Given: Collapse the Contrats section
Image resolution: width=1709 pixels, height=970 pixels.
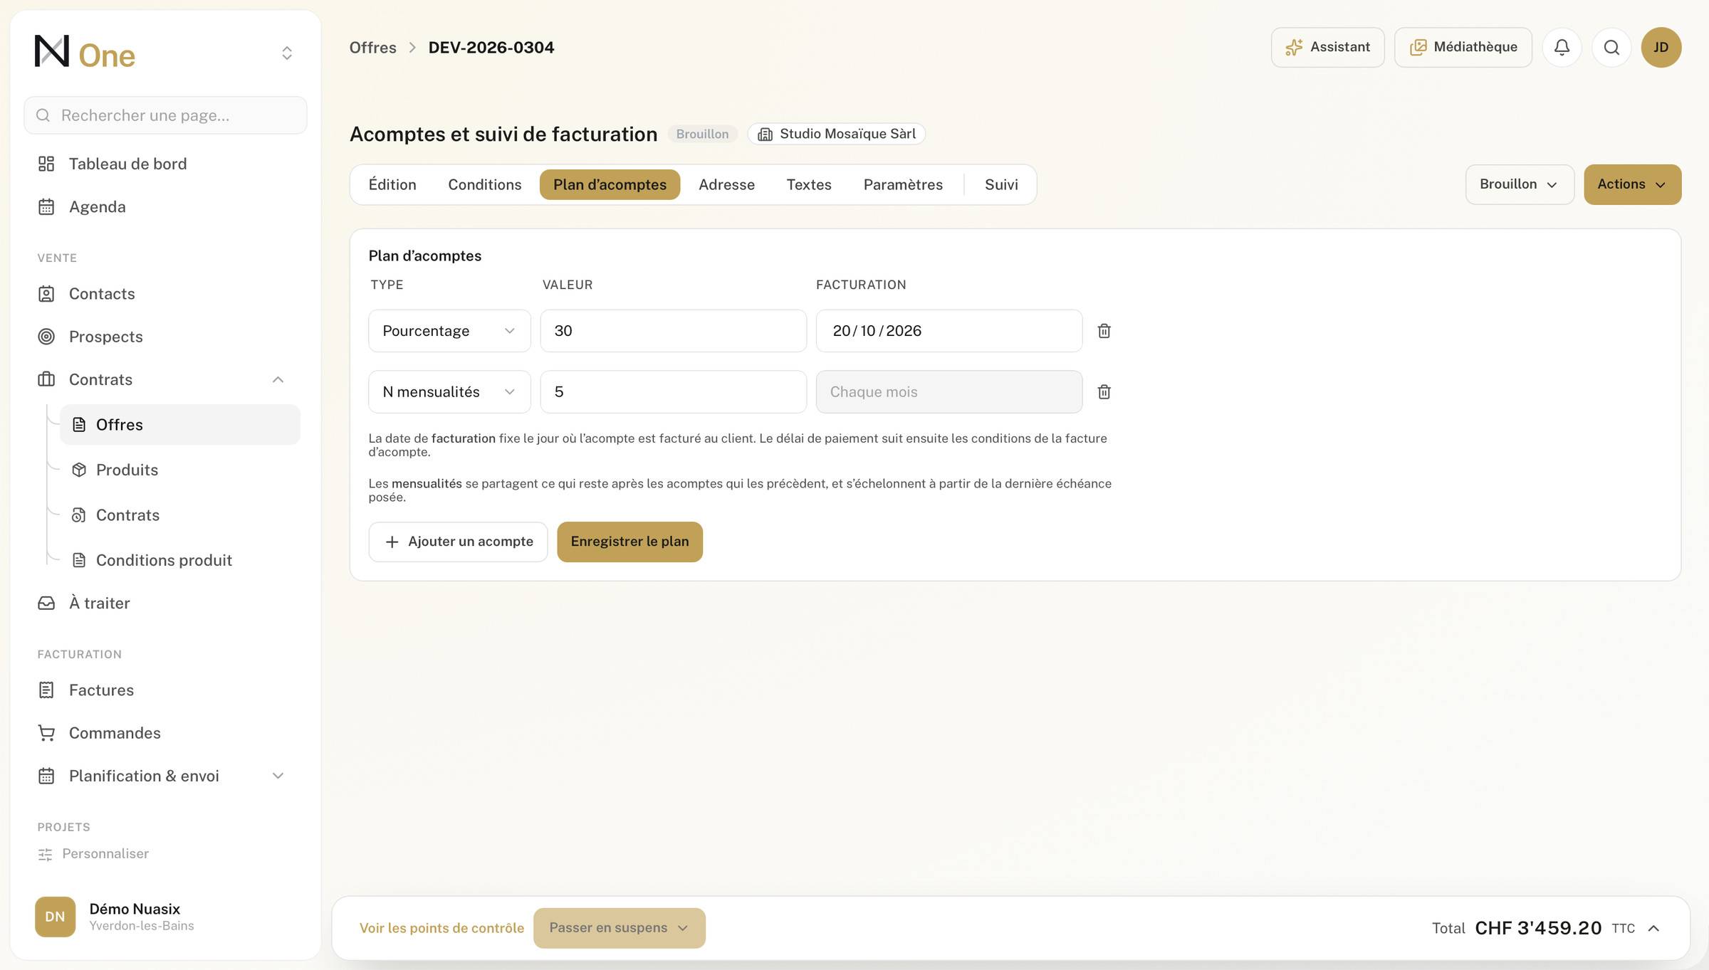Looking at the screenshot, I should pos(278,379).
